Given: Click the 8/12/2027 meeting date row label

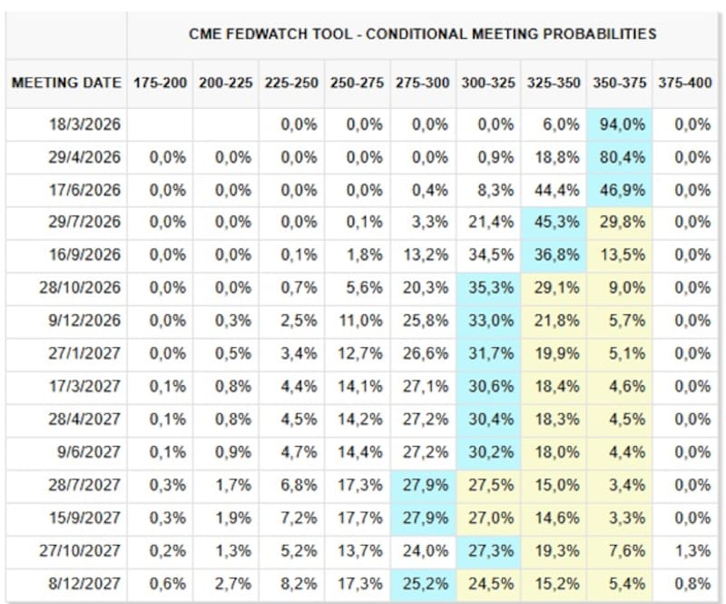Looking at the screenshot, I should point(85,582).
